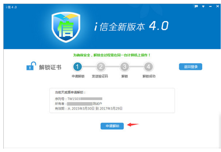Click the i信全新版本 4.0 banner title
Image resolution: width=221 pixels, height=152 pixels.
pos(131,26)
